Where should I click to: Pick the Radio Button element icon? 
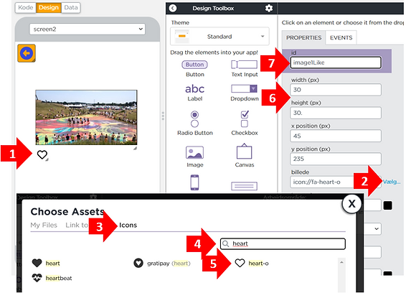click(194, 118)
